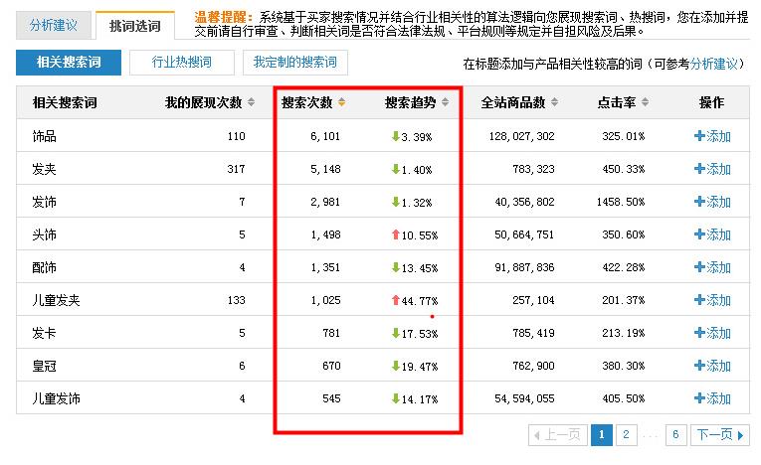
Task: Select the 挑词选词 tab
Action: (x=134, y=25)
